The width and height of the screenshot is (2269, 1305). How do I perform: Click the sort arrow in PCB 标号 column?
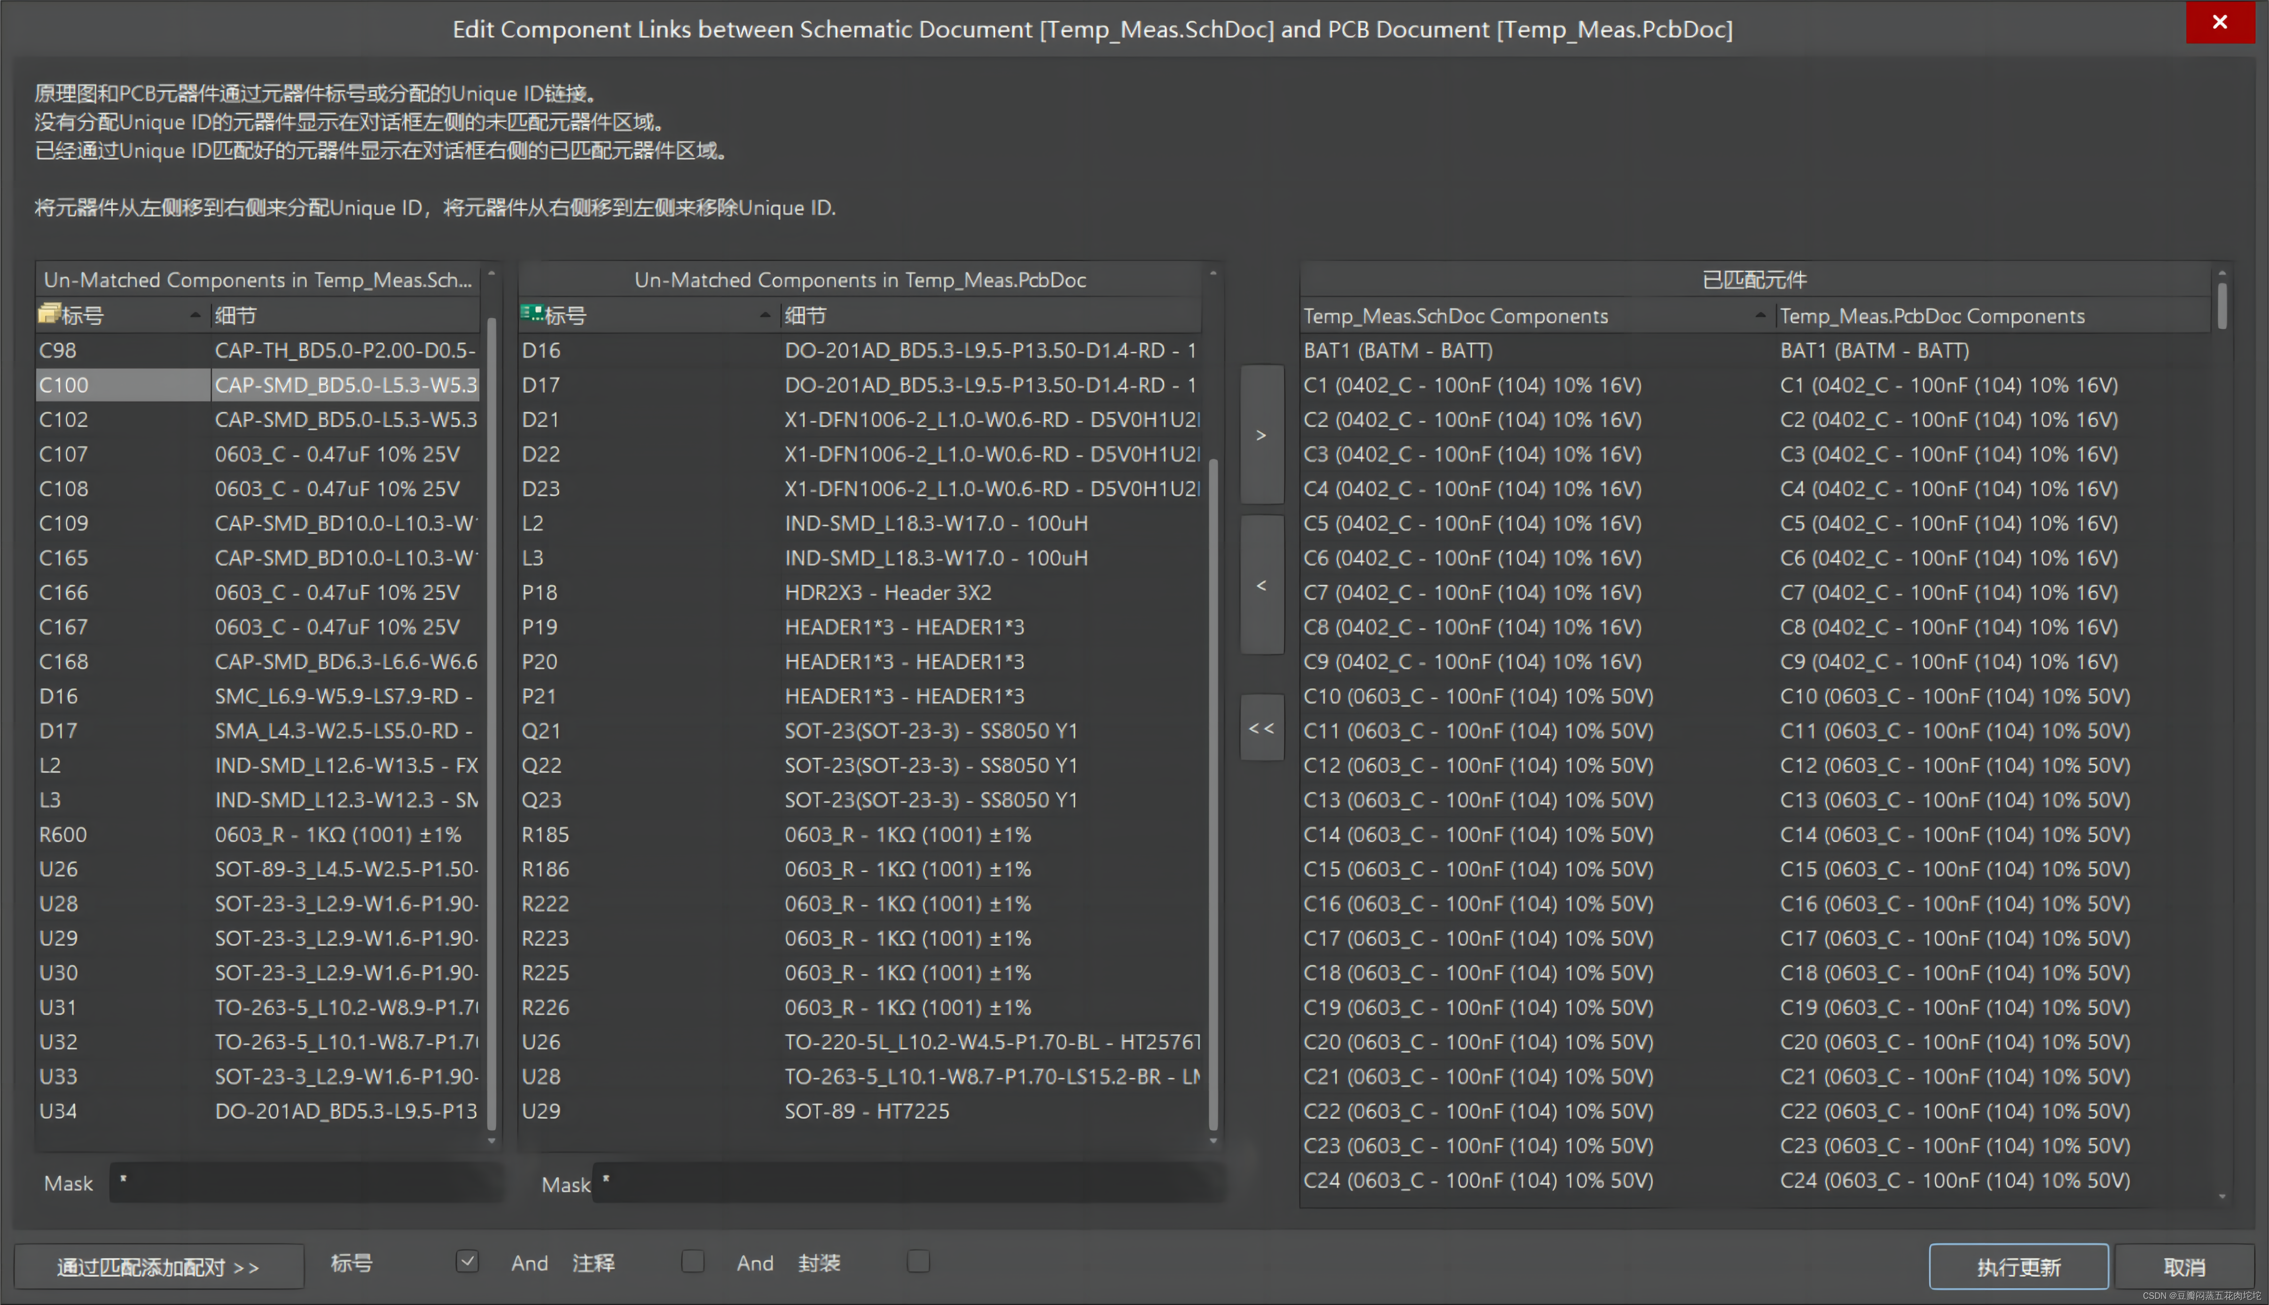pos(764,314)
